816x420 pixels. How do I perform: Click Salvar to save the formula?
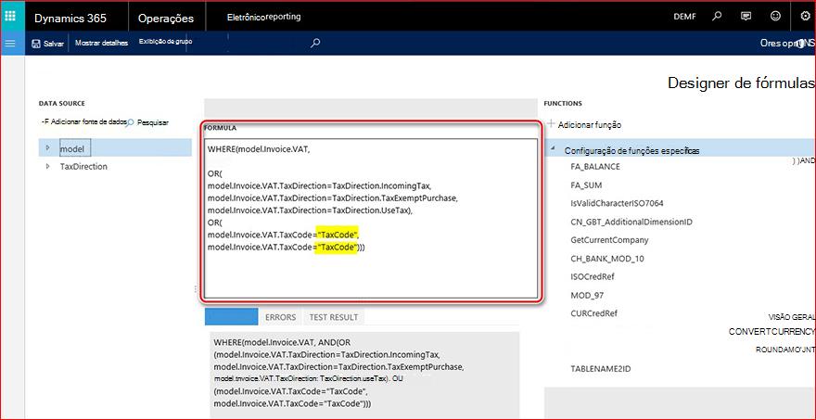pyautogui.click(x=47, y=44)
